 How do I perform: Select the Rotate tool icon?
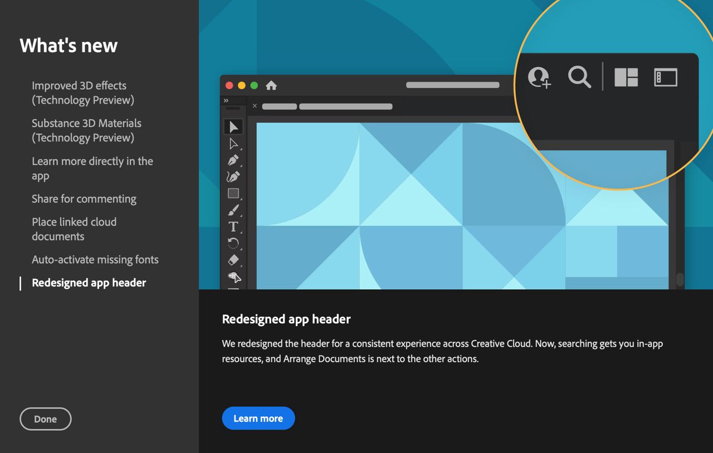[233, 243]
